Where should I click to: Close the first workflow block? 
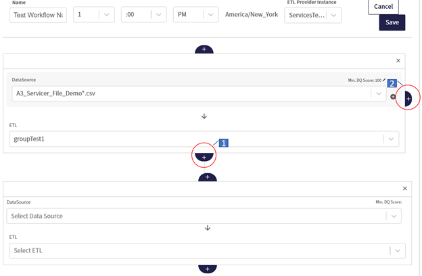click(398, 61)
